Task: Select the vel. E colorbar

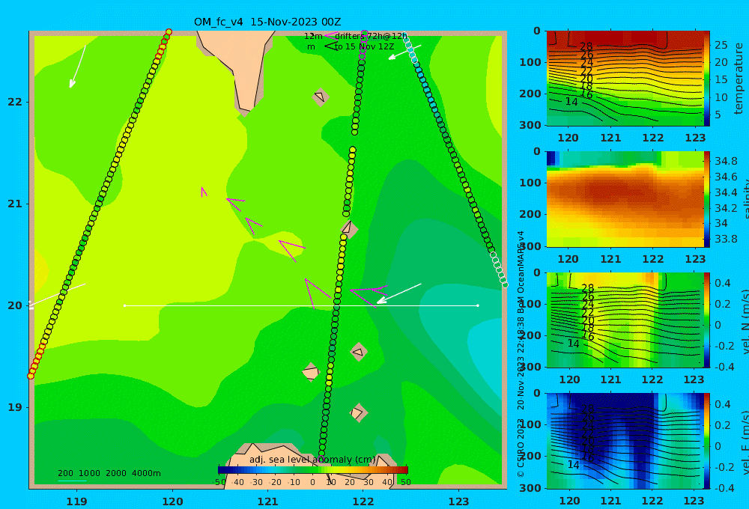Action: click(x=706, y=441)
